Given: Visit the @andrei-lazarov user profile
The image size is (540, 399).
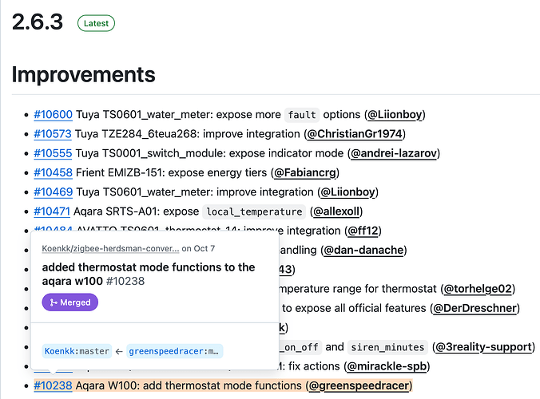Looking at the screenshot, I should click(394, 153).
